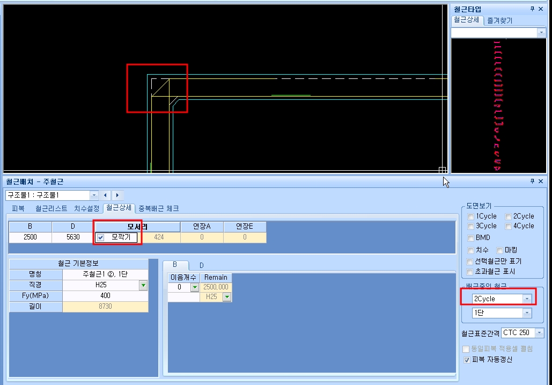This screenshot has width=552, height=385.
Task: Open the 중복배근 체크 tab
Action: [x=159, y=208]
